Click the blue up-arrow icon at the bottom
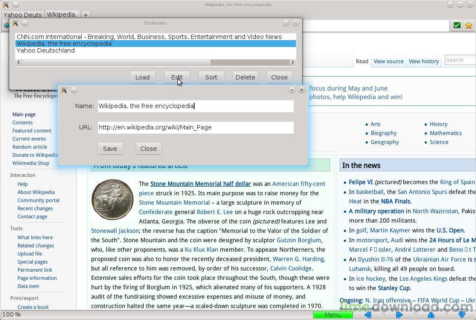Screen dimensions: 476x320 pos(431,315)
